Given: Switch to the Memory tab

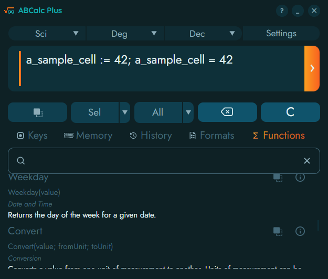Looking at the screenshot, I should coord(88,136).
